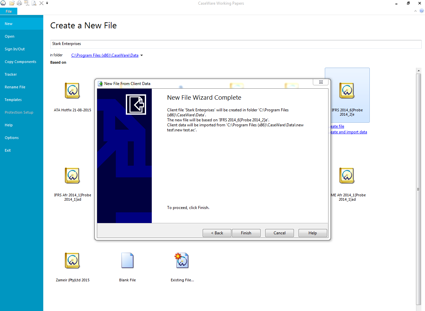The width and height of the screenshot is (425, 311).
Task: Open Help in the sidebar menu
Action: point(22,125)
